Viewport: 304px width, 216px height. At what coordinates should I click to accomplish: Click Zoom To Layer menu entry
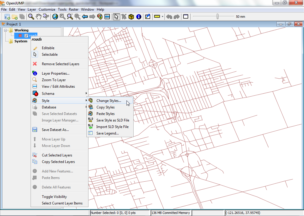click(x=53, y=80)
